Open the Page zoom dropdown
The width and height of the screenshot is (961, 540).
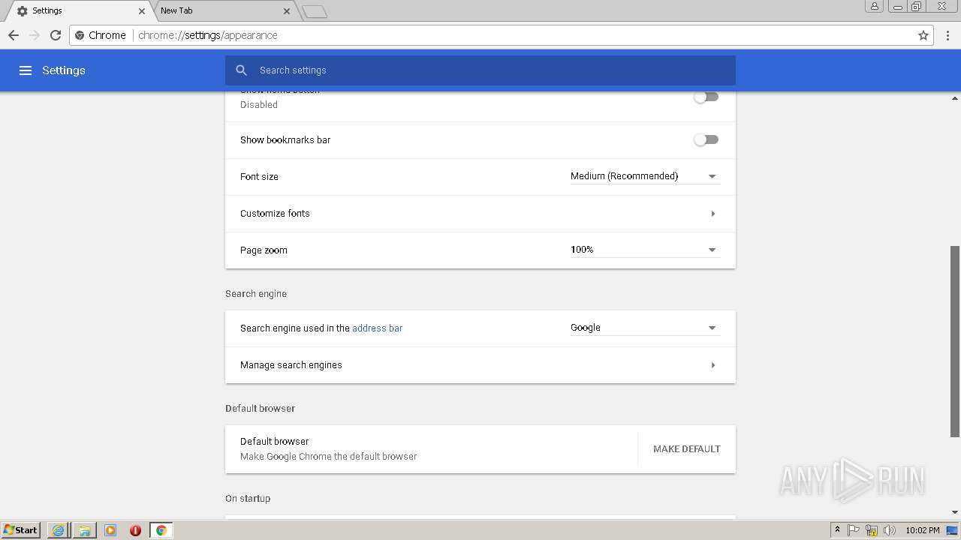pos(644,250)
